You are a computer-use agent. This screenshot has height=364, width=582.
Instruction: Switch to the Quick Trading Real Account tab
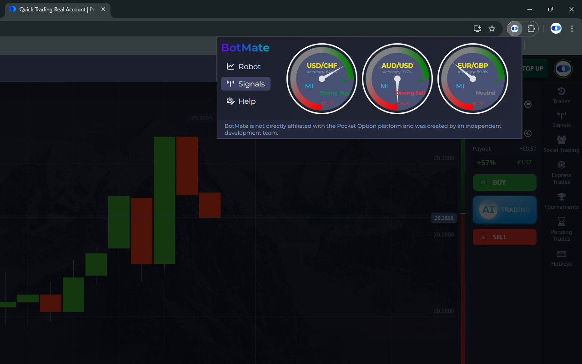pos(57,10)
